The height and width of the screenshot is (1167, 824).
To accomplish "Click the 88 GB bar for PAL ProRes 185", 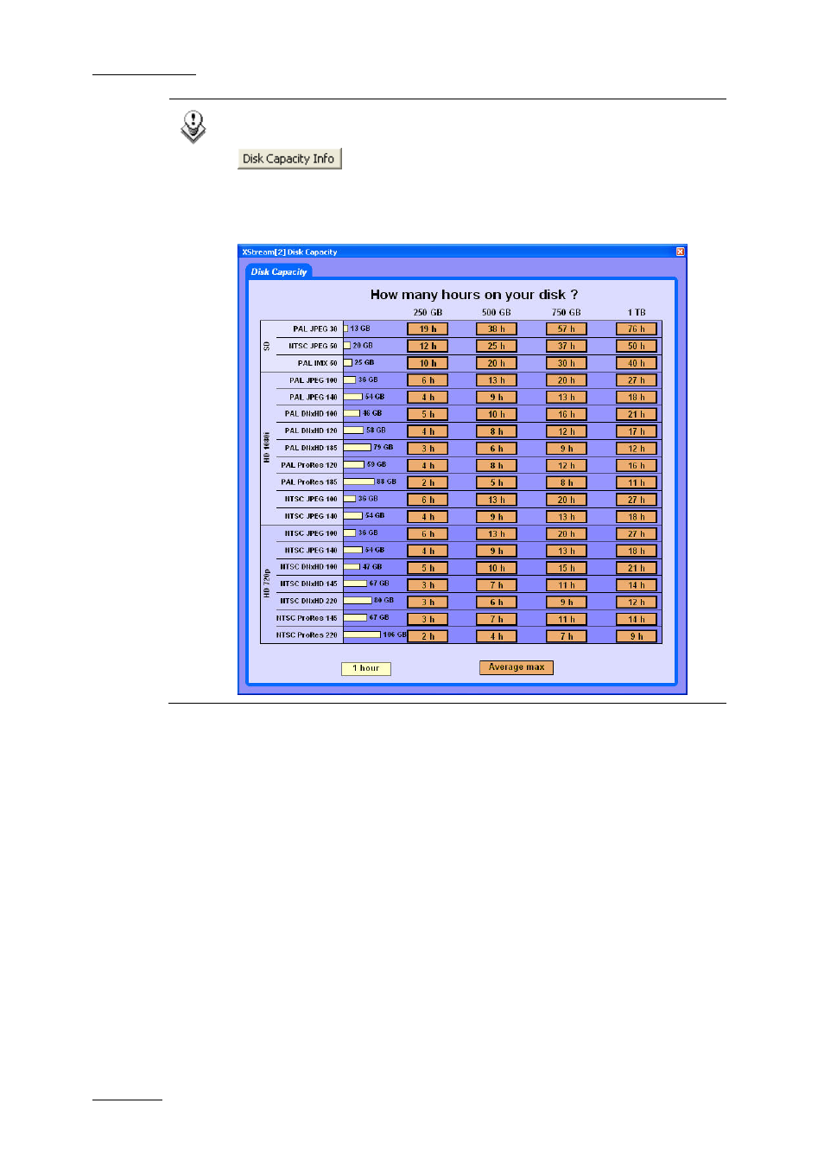I will click(359, 481).
